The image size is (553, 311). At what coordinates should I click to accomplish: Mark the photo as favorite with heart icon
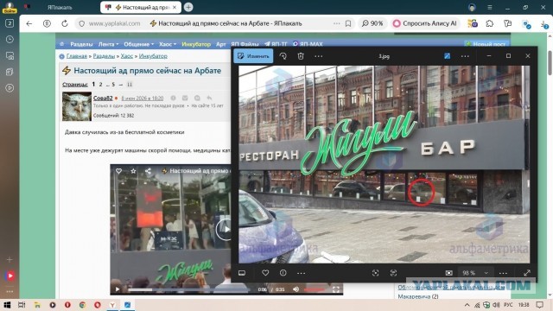point(265,273)
